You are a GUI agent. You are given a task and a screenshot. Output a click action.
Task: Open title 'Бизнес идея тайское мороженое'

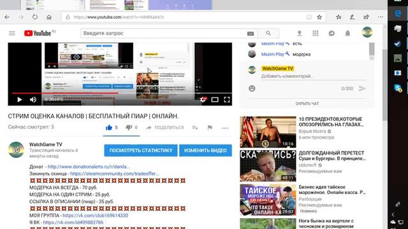[x=332, y=190]
